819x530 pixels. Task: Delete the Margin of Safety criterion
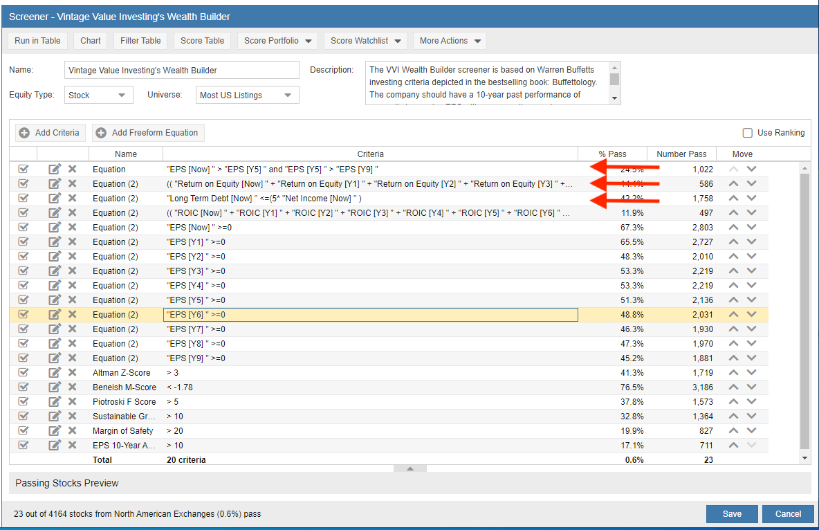[x=72, y=430]
